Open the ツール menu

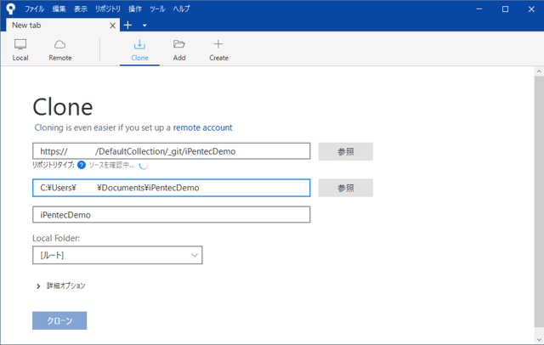click(157, 8)
